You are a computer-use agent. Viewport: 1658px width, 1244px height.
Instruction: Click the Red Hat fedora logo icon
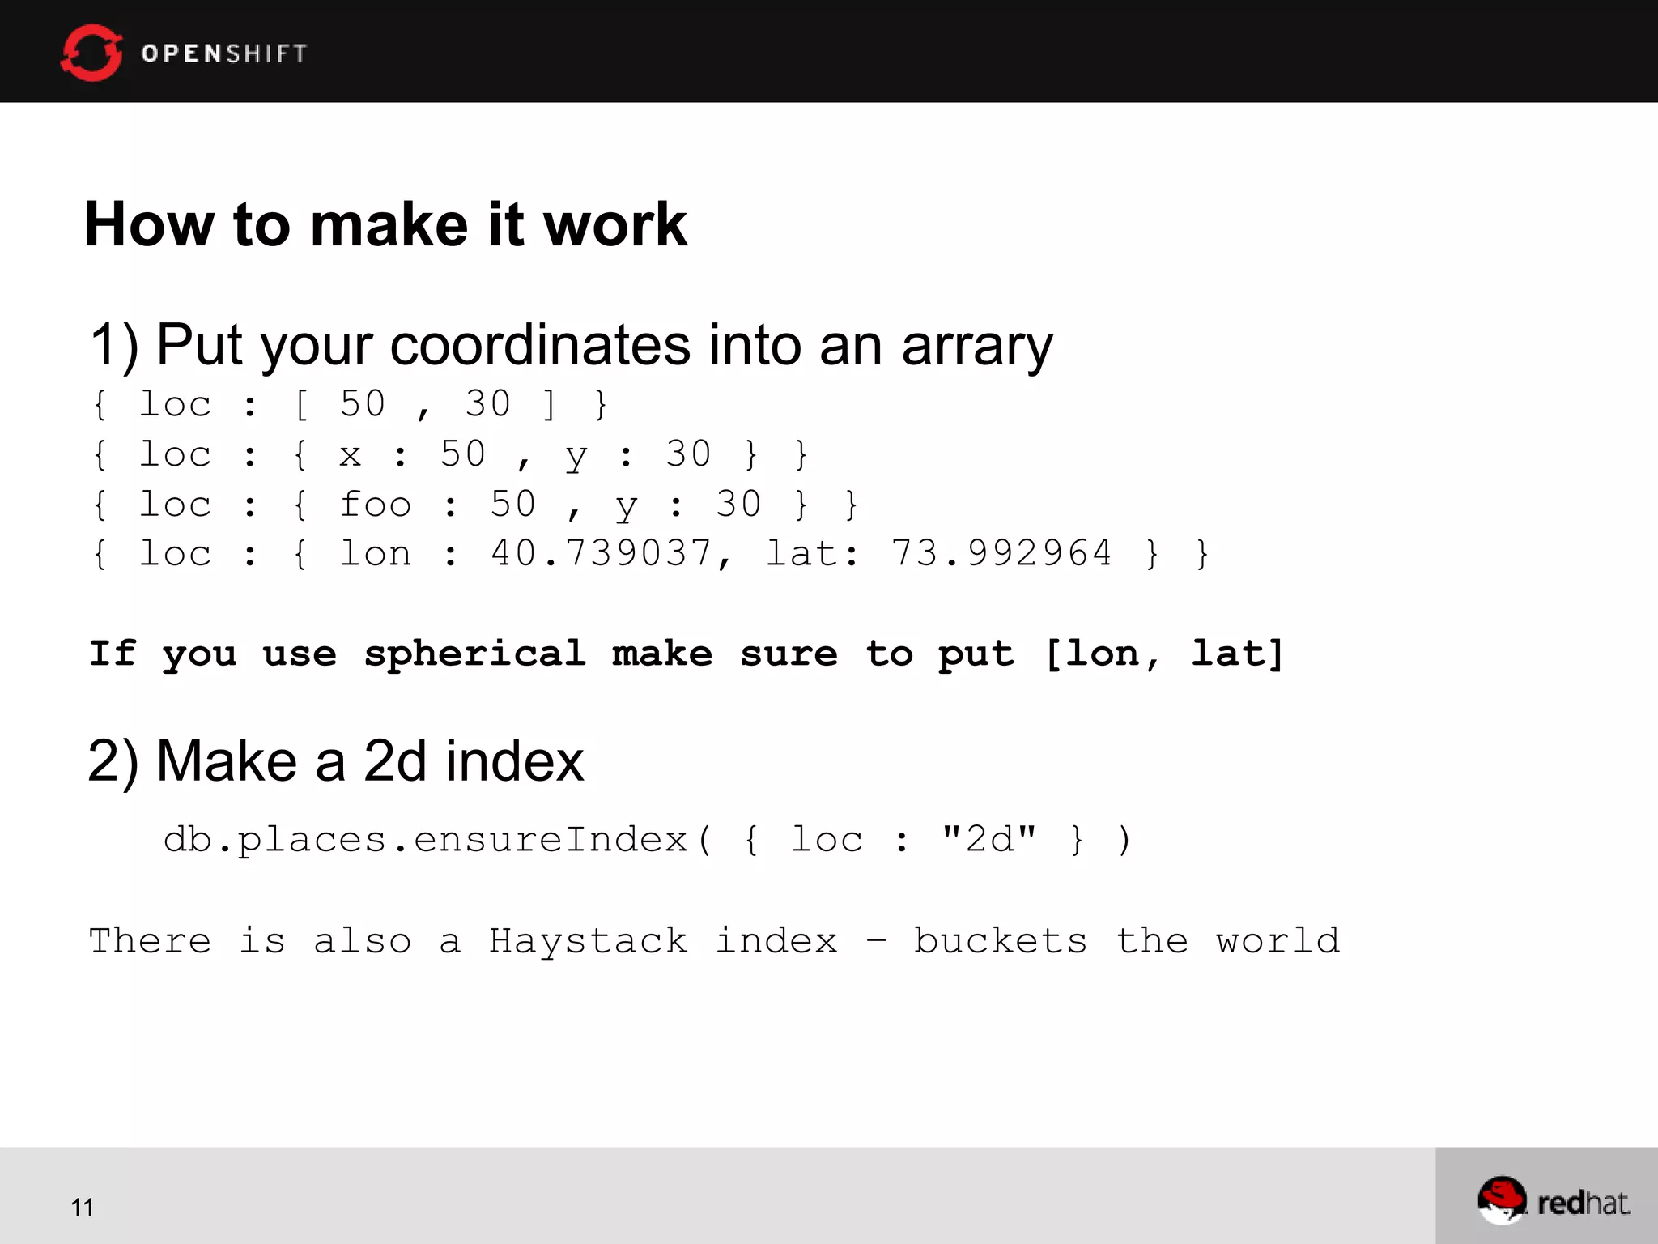[x=1502, y=1202]
